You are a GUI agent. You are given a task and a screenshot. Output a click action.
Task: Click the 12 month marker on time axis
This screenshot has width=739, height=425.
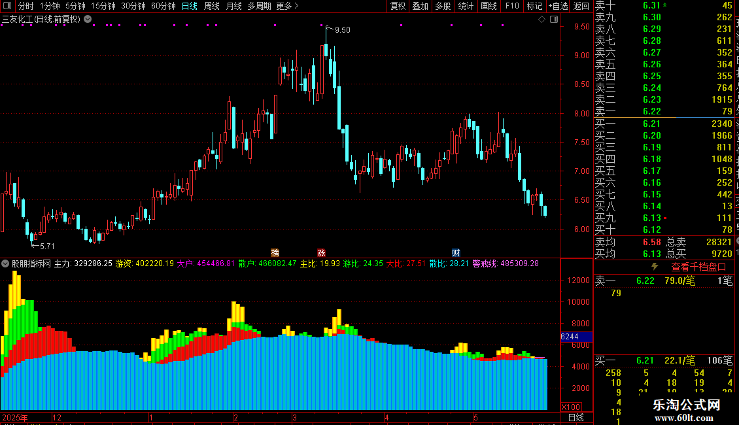tap(57, 417)
